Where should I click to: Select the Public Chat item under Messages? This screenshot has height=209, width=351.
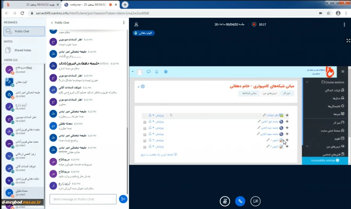point(24,32)
